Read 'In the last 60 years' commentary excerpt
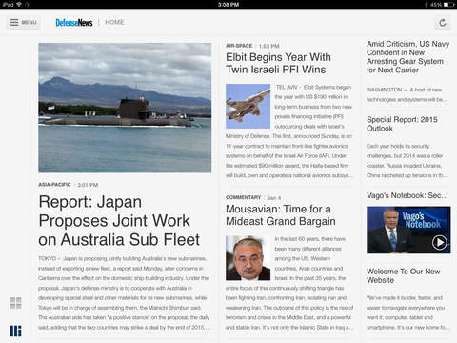This screenshot has width=457, height=343. (x=289, y=283)
